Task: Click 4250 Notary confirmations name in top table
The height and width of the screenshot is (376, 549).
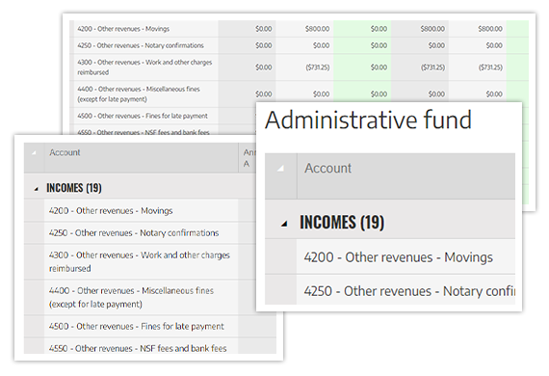Action: coord(141,45)
